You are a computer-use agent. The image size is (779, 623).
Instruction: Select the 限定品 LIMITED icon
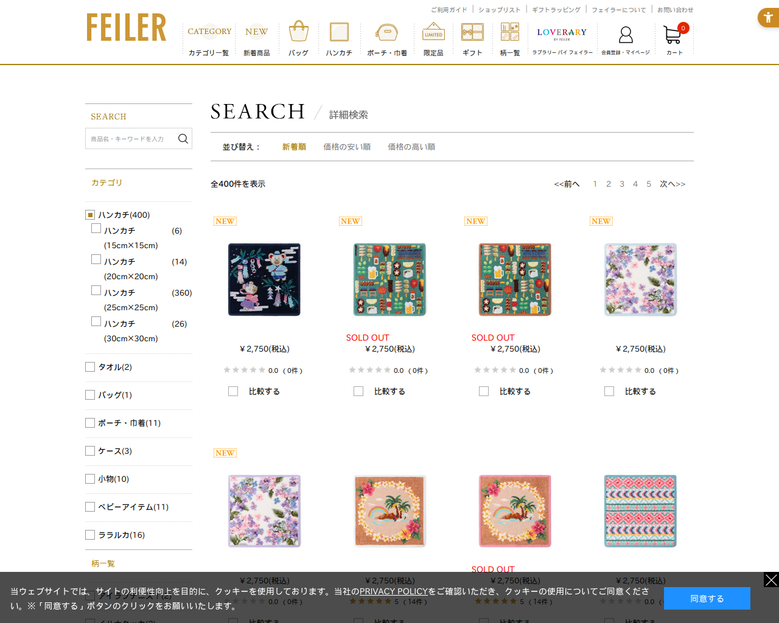[x=433, y=32]
